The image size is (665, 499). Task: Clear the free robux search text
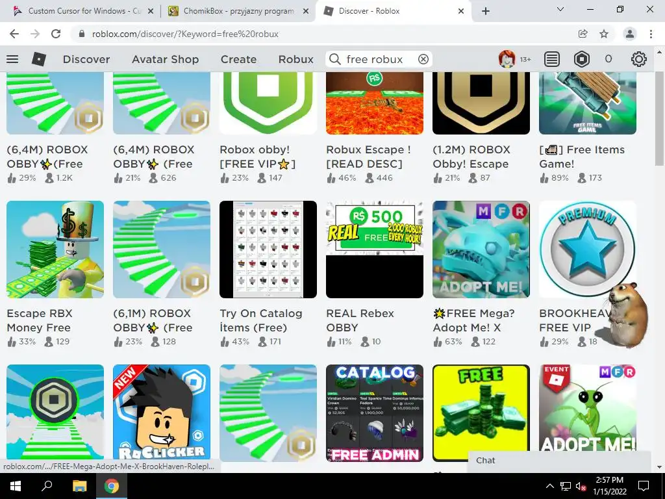(x=423, y=59)
